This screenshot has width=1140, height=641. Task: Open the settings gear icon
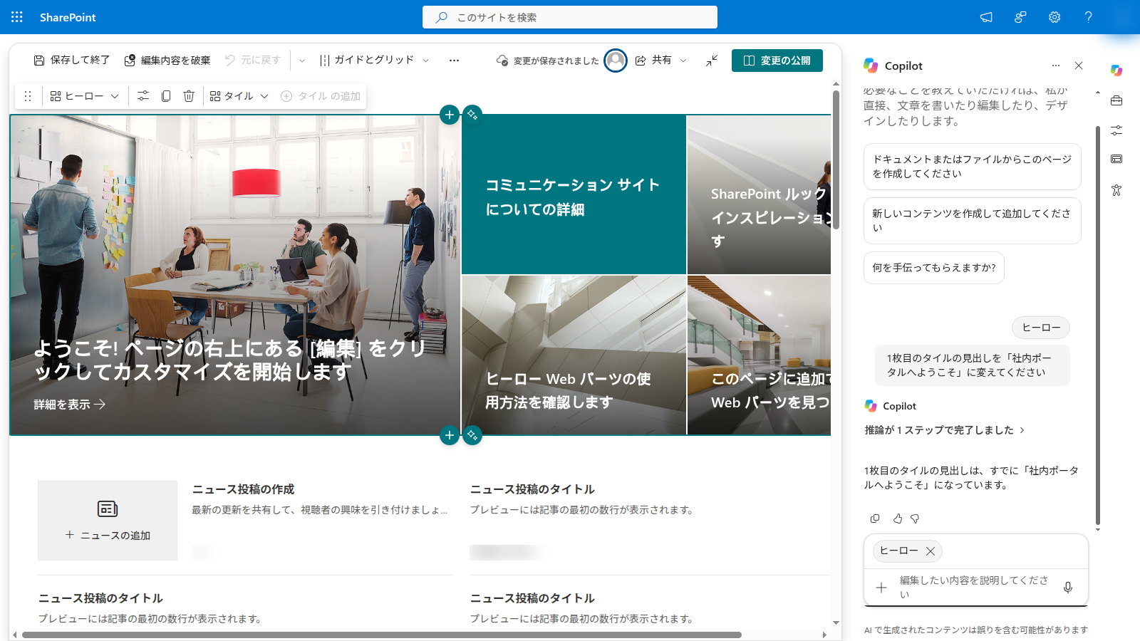pyautogui.click(x=1054, y=17)
